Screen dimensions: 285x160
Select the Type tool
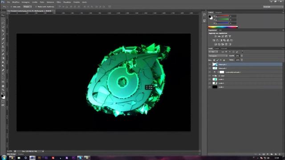click(3, 74)
